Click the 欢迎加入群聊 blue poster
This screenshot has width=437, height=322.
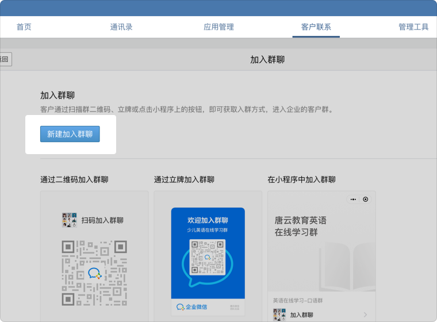pyautogui.click(x=208, y=253)
